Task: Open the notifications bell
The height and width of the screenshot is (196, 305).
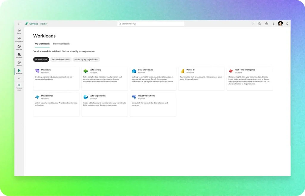Action: point(287,24)
